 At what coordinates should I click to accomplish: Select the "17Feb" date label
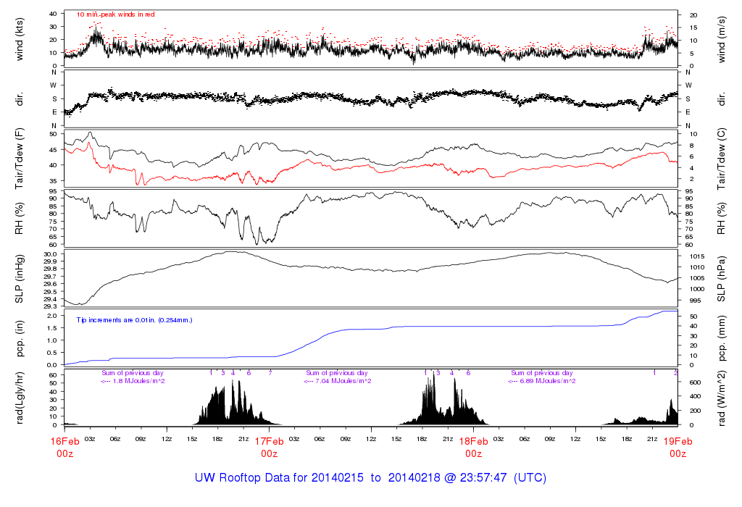pyautogui.click(x=270, y=441)
